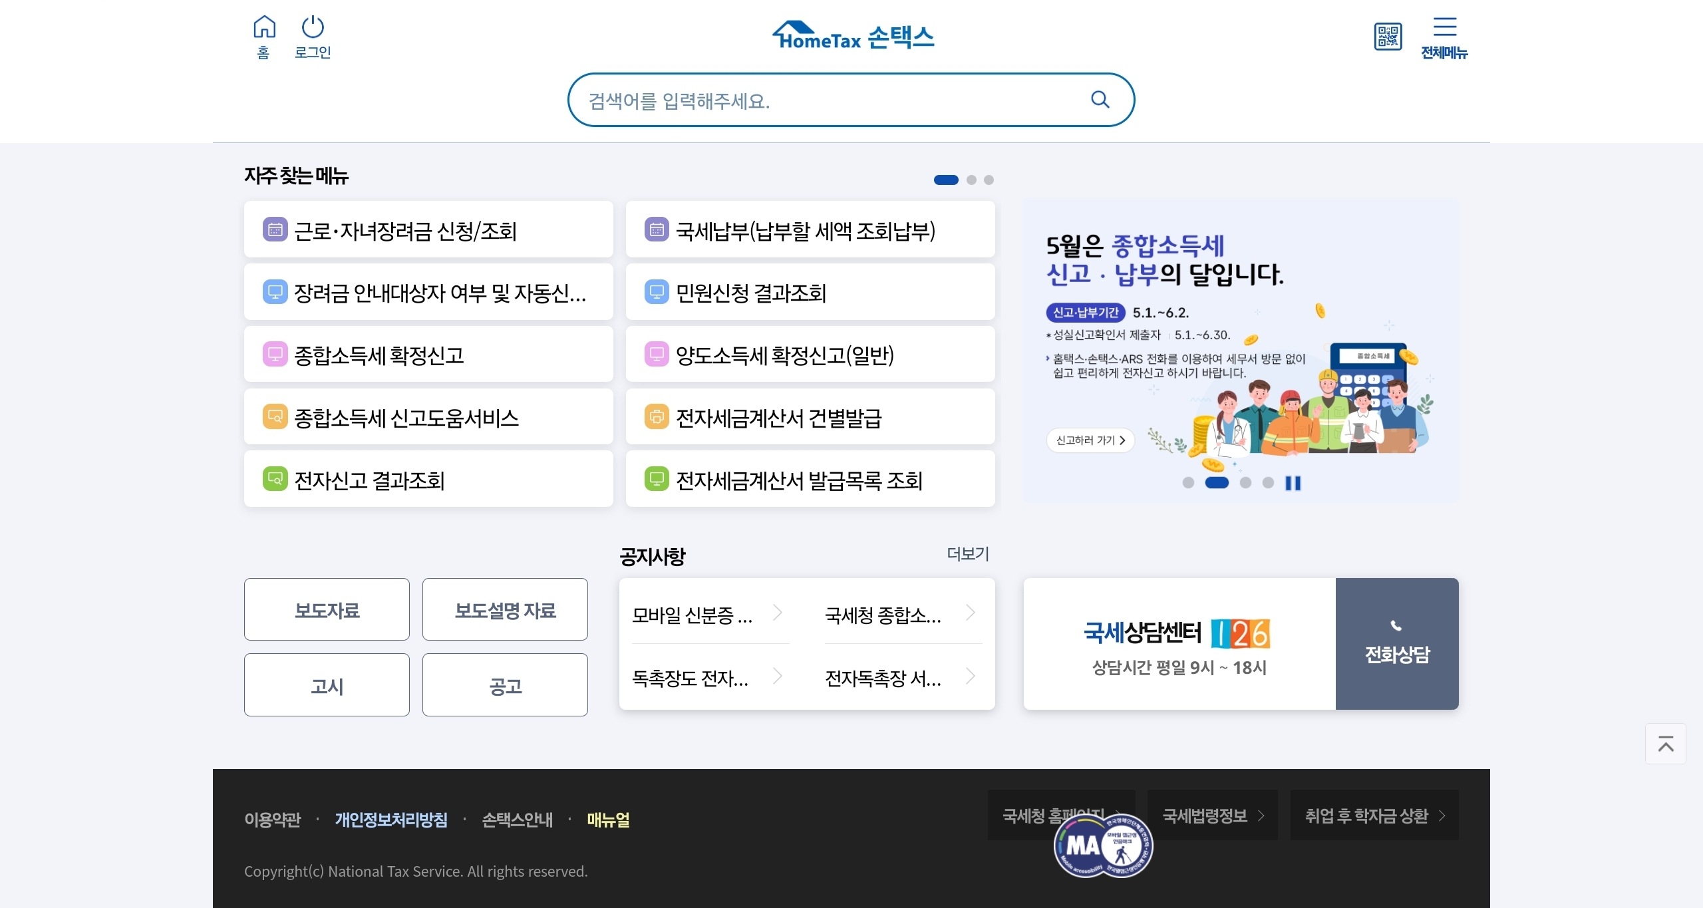
Task: Open the 모바일 신분증 notice arrow
Action: point(777,613)
